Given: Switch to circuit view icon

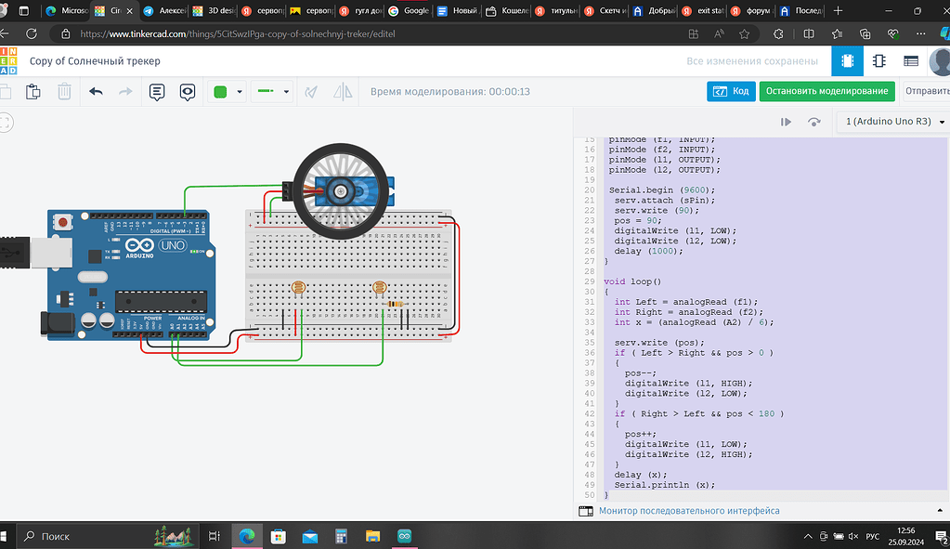Looking at the screenshot, I should 847,60.
